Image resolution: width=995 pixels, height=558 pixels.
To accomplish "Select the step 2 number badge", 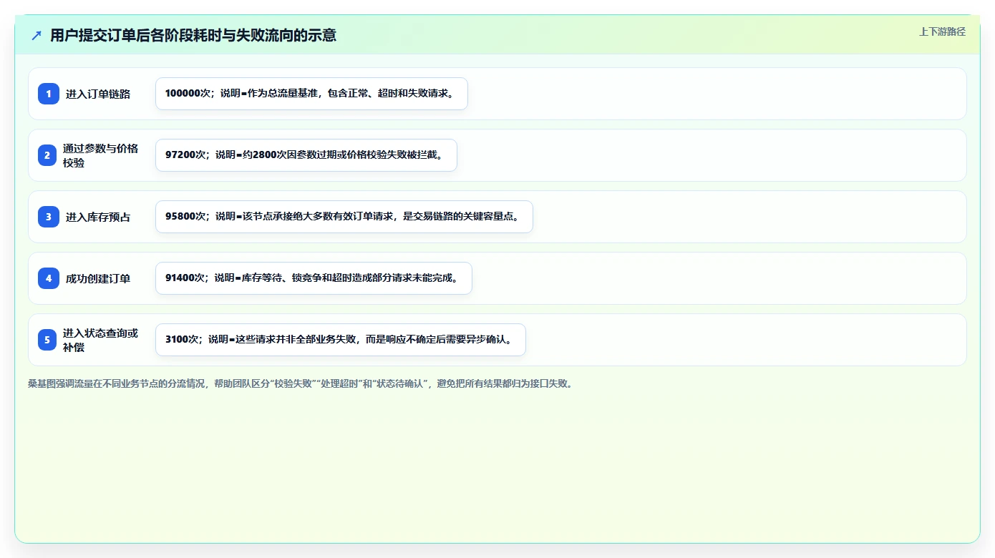I will [47, 155].
